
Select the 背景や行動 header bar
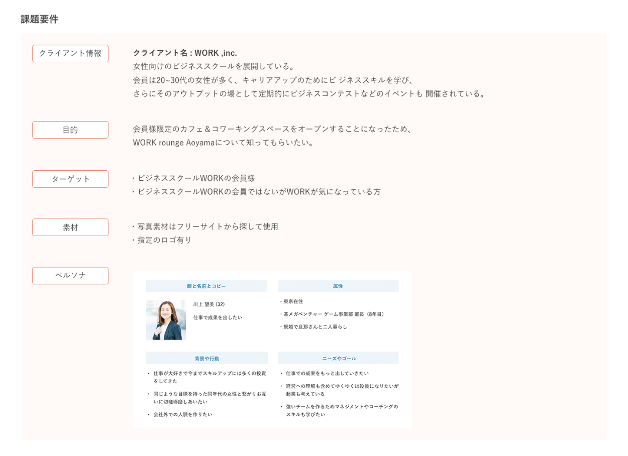(206, 358)
